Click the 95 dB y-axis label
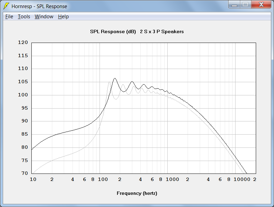The width and height of the screenshot is (274, 207). point(25,108)
